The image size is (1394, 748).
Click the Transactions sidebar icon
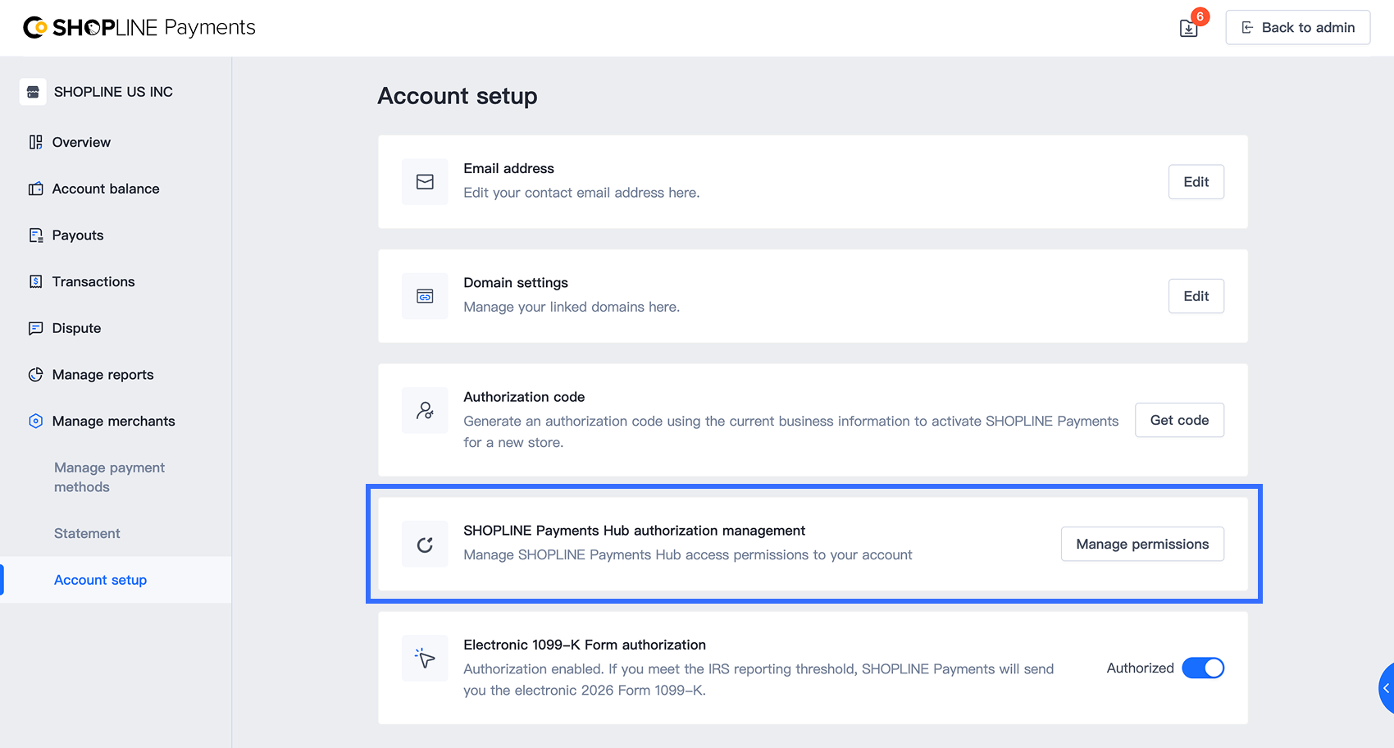35,281
